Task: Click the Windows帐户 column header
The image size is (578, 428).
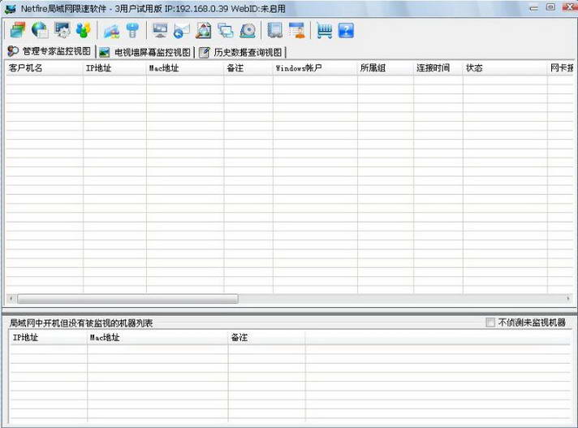Action: coord(315,68)
